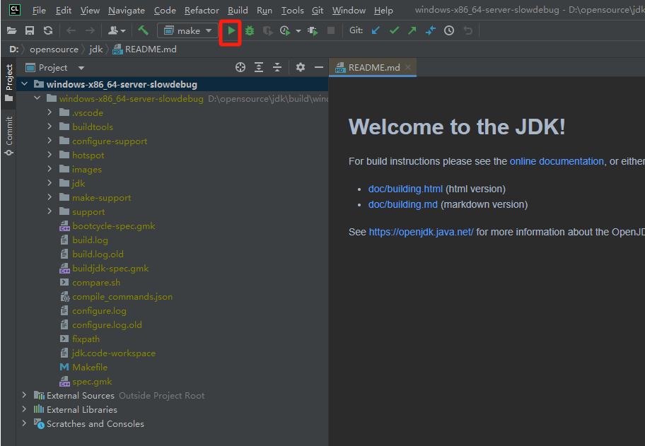Open the online documentation link
Image resolution: width=645 pixels, height=446 pixels.
557,161
